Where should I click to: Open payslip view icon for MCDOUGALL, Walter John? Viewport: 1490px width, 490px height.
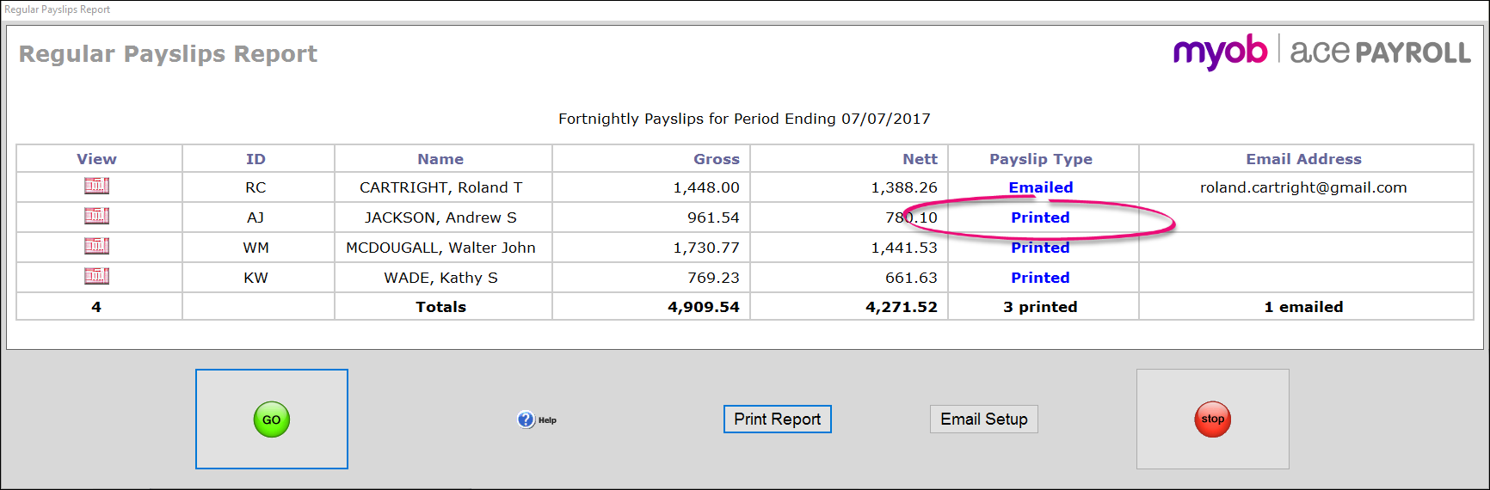point(96,246)
